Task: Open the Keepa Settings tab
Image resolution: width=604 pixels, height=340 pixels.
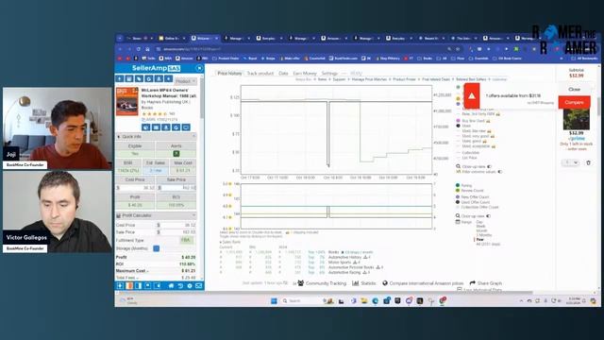Action: pyautogui.click(x=329, y=74)
